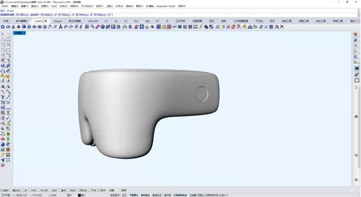Toggle the 点 osnap checkbox
Image resolution: width=361 pixels, height=197 pixels.
coord(22,190)
